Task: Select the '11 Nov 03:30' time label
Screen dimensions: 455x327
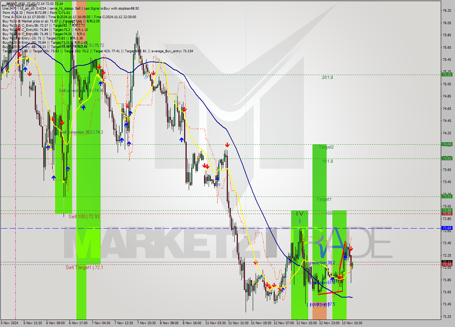Action: 215,323
